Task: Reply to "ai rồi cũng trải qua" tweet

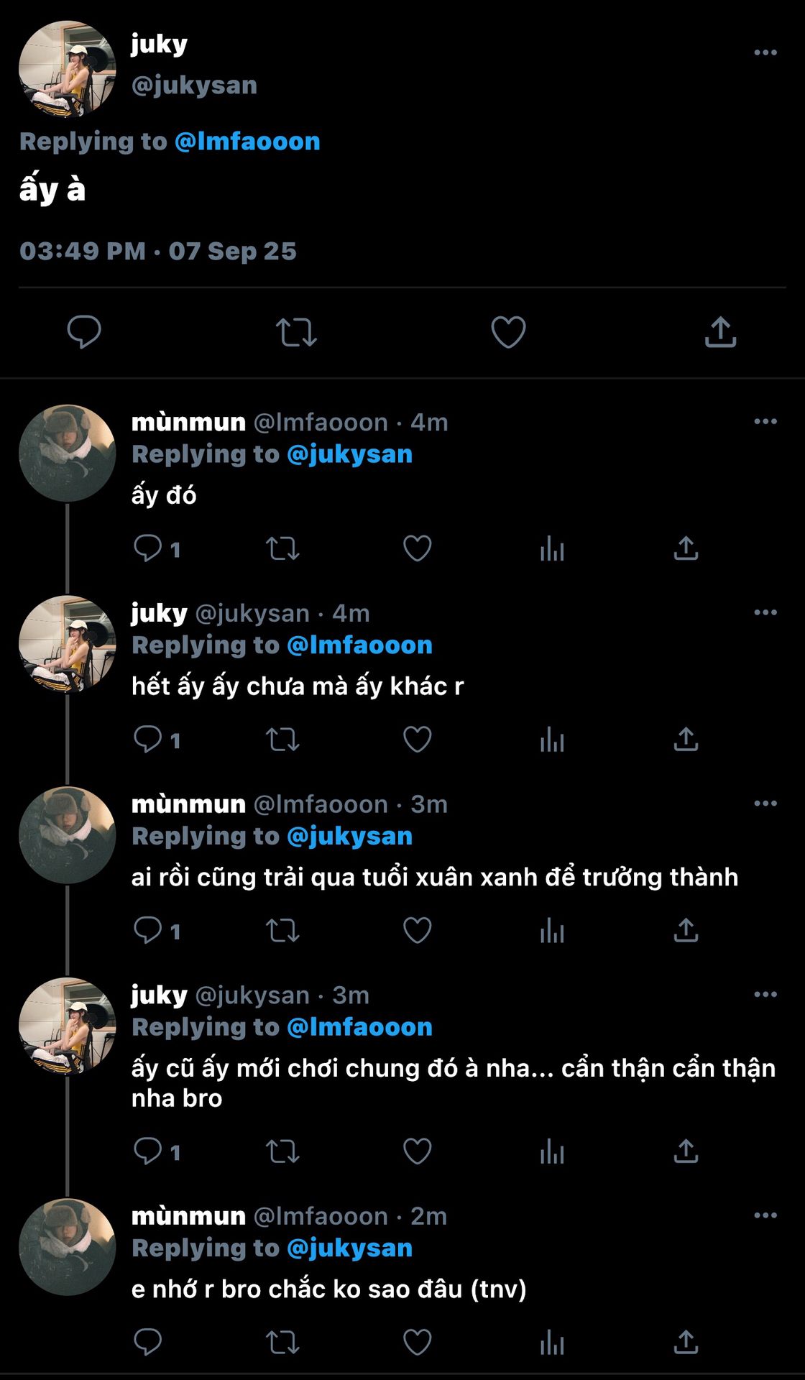Action: (148, 931)
